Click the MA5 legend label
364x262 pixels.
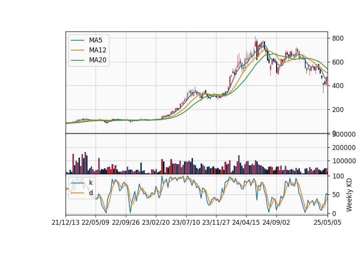coord(96,40)
